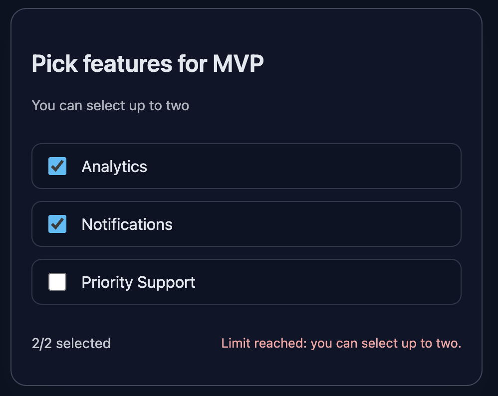Uncheck the Analytics checkbox
This screenshot has width=498, height=396.
(x=57, y=166)
